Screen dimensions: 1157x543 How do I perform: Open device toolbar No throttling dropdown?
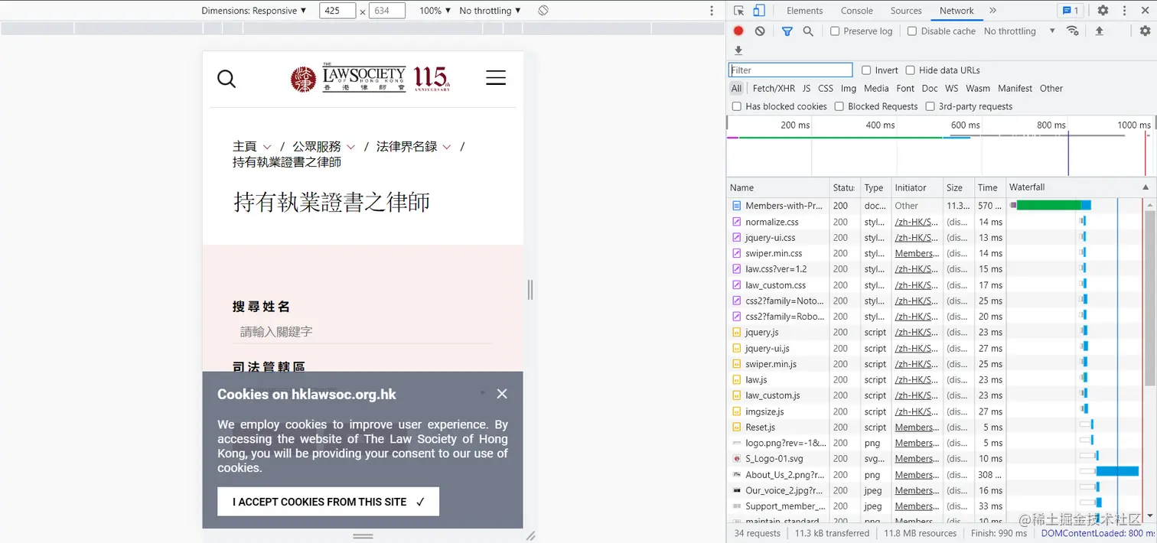click(x=490, y=11)
